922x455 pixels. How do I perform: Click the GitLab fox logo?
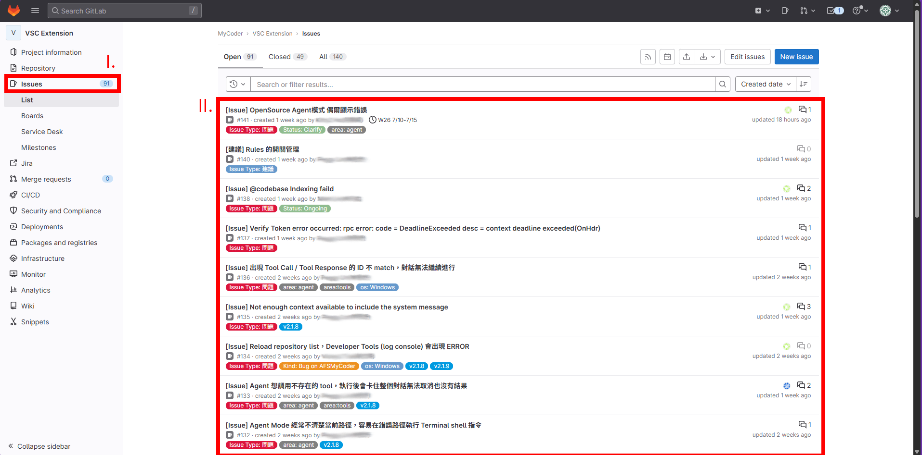(x=13, y=11)
